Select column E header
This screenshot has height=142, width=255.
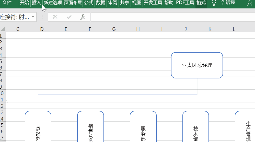(66, 29)
